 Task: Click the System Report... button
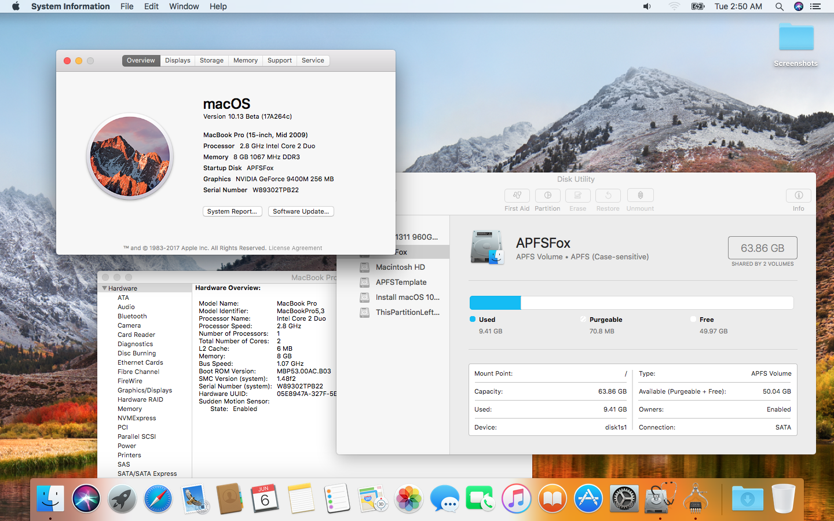[232, 211]
